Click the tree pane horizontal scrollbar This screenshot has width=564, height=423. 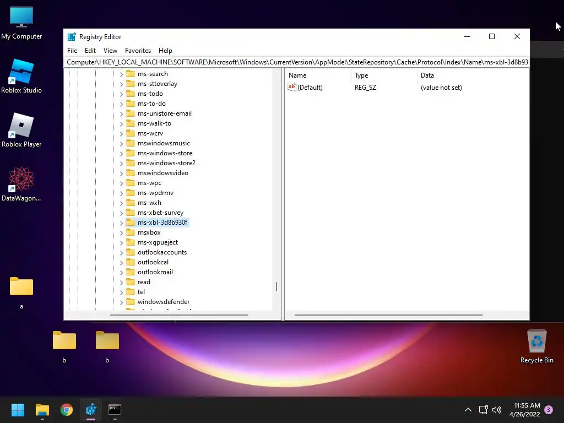tap(179, 315)
